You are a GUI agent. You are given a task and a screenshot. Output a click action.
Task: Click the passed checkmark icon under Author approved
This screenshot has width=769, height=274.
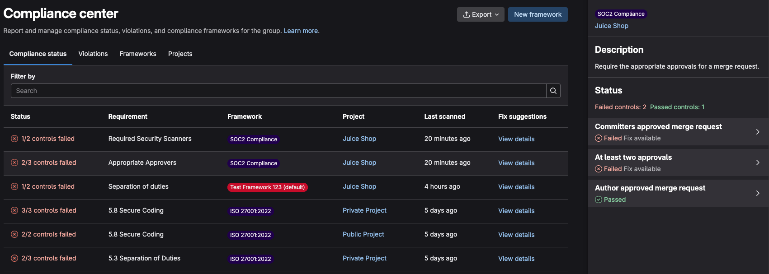coord(599,200)
